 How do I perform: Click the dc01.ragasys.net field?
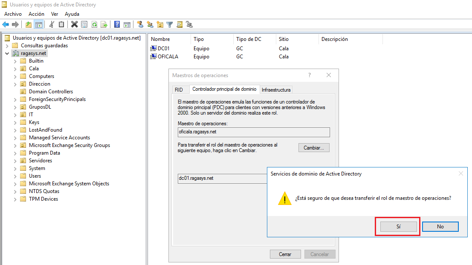tap(223, 179)
